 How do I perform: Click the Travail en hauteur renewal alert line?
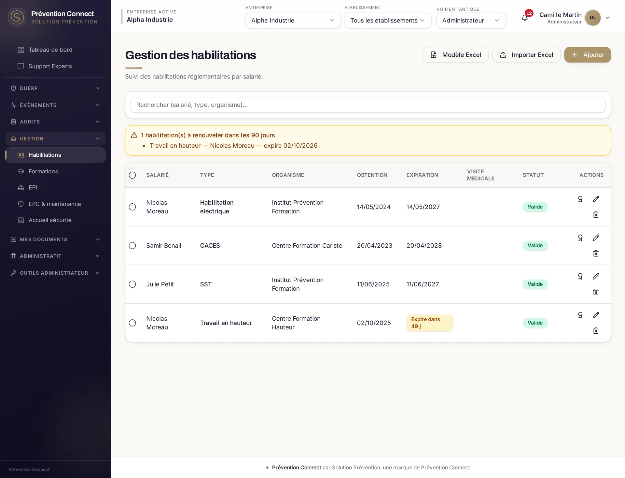(x=233, y=146)
